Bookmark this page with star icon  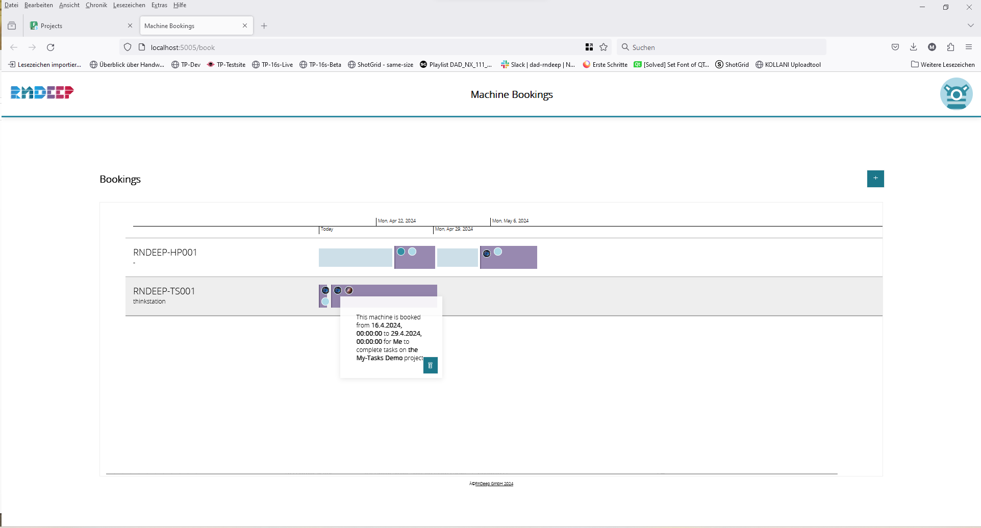(x=603, y=47)
